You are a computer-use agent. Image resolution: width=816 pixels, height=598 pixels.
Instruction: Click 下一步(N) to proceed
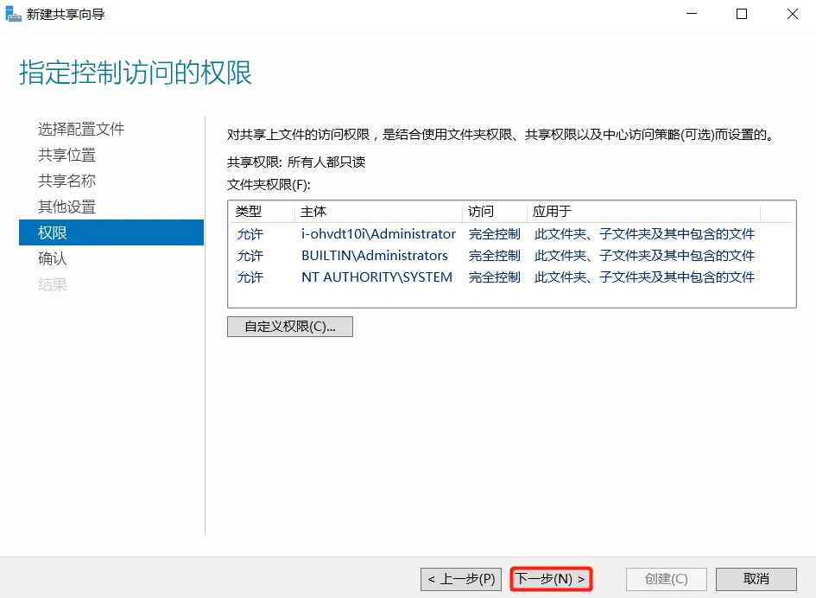pos(551,579)
